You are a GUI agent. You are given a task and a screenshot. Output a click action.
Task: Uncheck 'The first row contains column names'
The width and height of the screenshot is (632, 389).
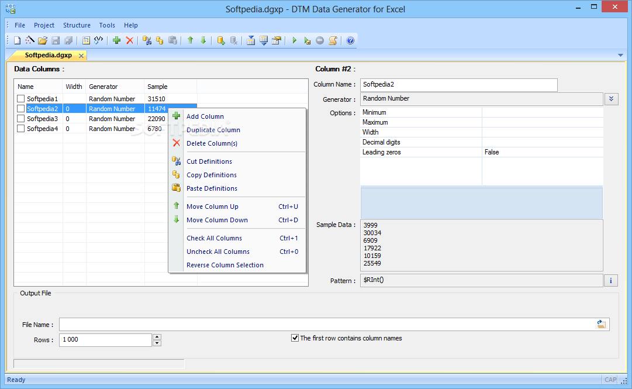(295, 338)
